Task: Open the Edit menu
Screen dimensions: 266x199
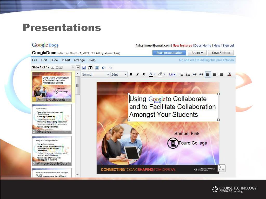Action: tap(44, 60)
